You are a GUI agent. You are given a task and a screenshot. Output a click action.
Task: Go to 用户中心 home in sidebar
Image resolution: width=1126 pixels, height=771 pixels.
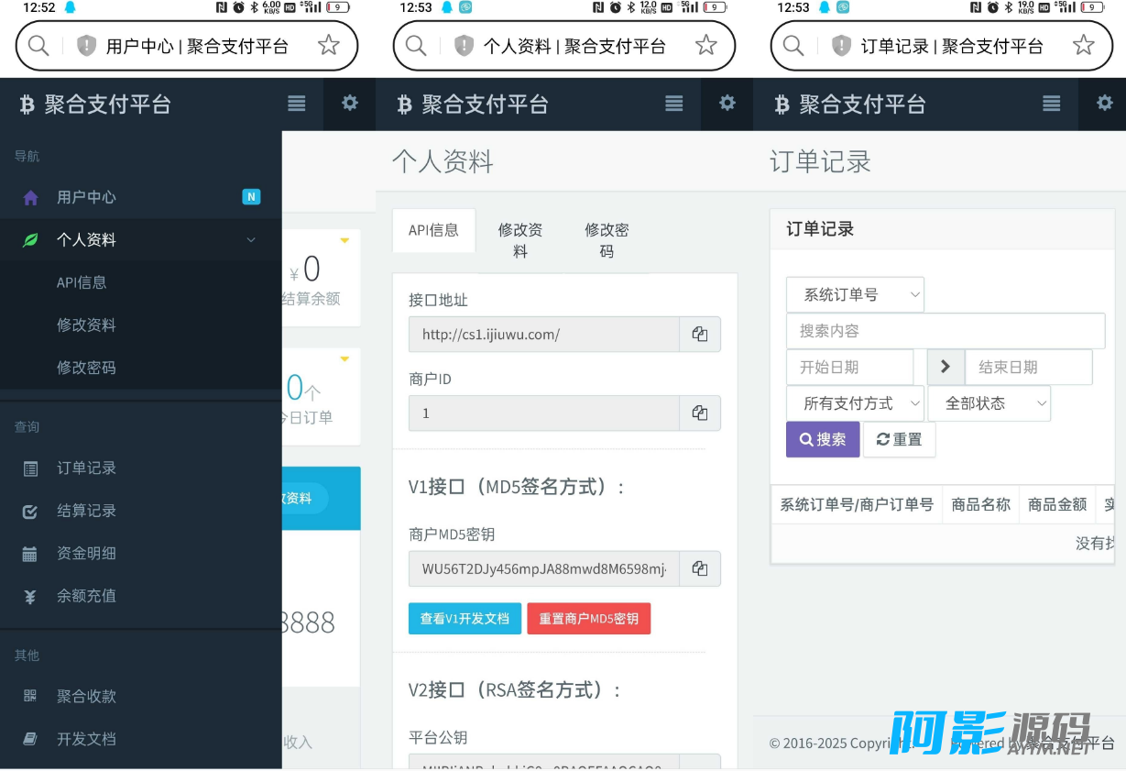86,197
